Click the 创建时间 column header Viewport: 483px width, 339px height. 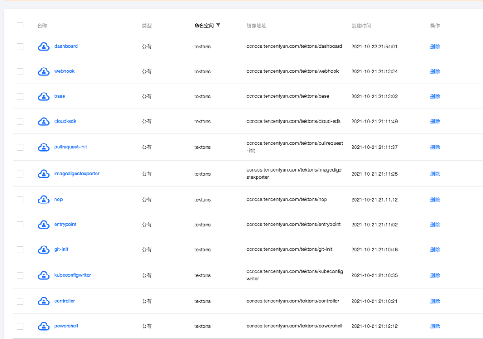click(x=361, y=25)
